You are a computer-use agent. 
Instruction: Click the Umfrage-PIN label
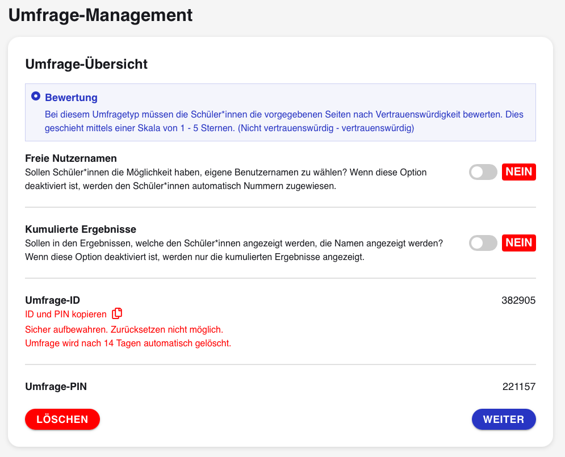tap(56, 387)
